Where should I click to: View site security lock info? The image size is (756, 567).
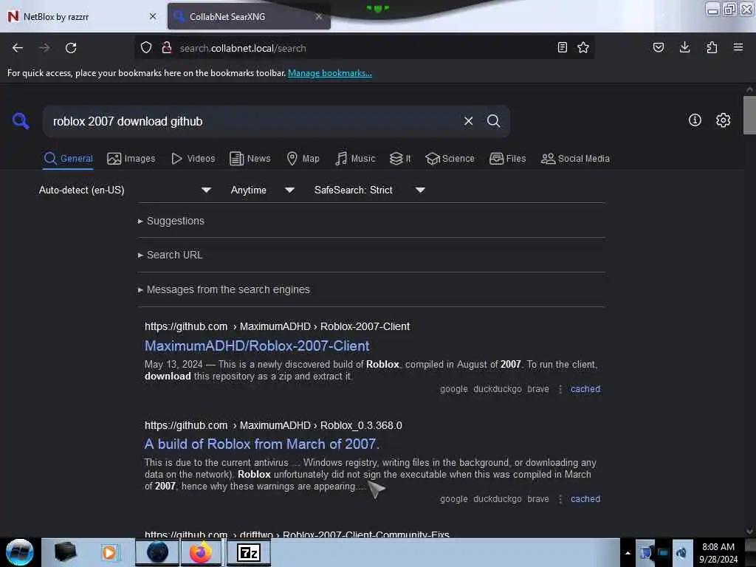point(167,48)
